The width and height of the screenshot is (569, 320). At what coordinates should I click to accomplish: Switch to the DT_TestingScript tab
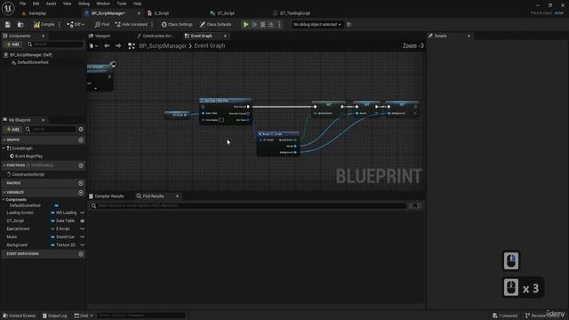tap(294, 13)
